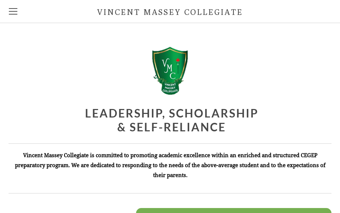Screen dimensions: 340x213
Task: Open the hamburger navigation menu
Action: [13, 11]
